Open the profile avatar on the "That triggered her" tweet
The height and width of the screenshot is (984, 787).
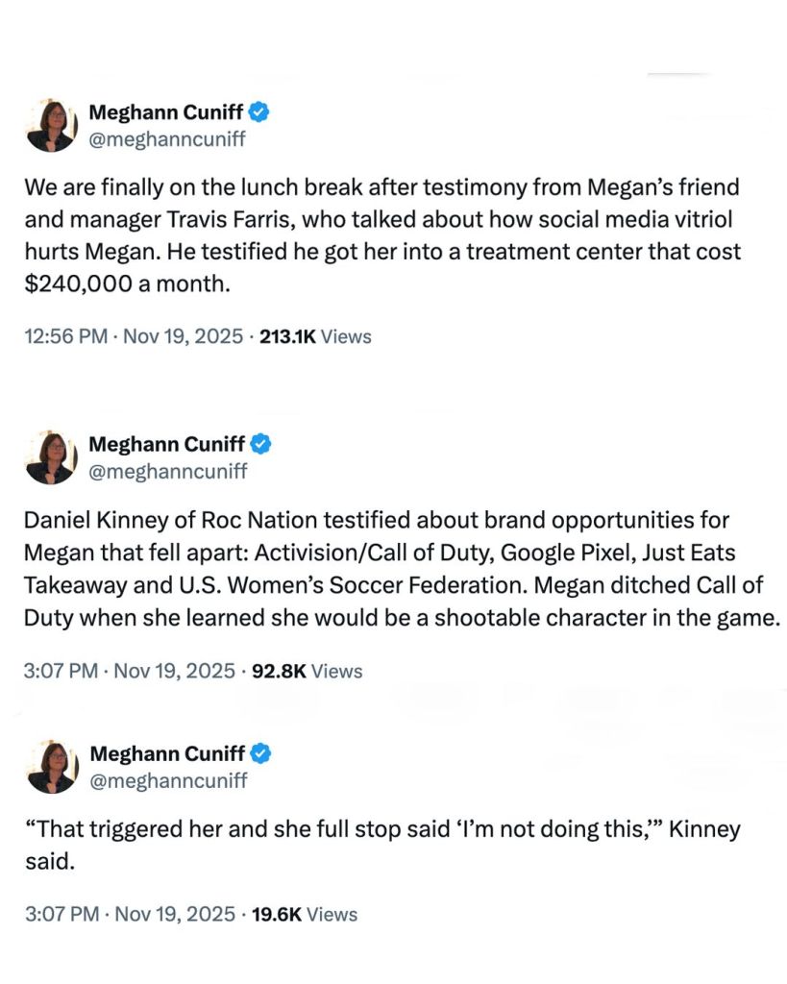tap(52, 767)
